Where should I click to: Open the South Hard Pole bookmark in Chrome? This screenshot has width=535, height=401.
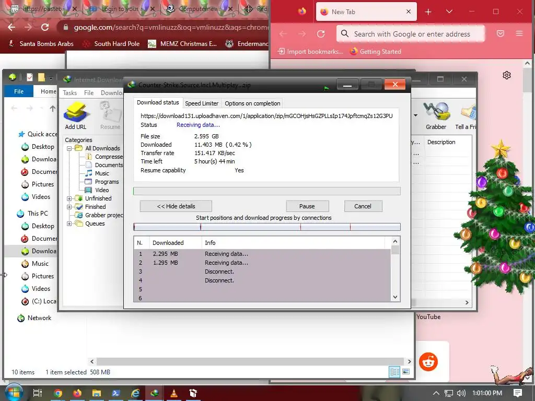(x=112, y=44)
